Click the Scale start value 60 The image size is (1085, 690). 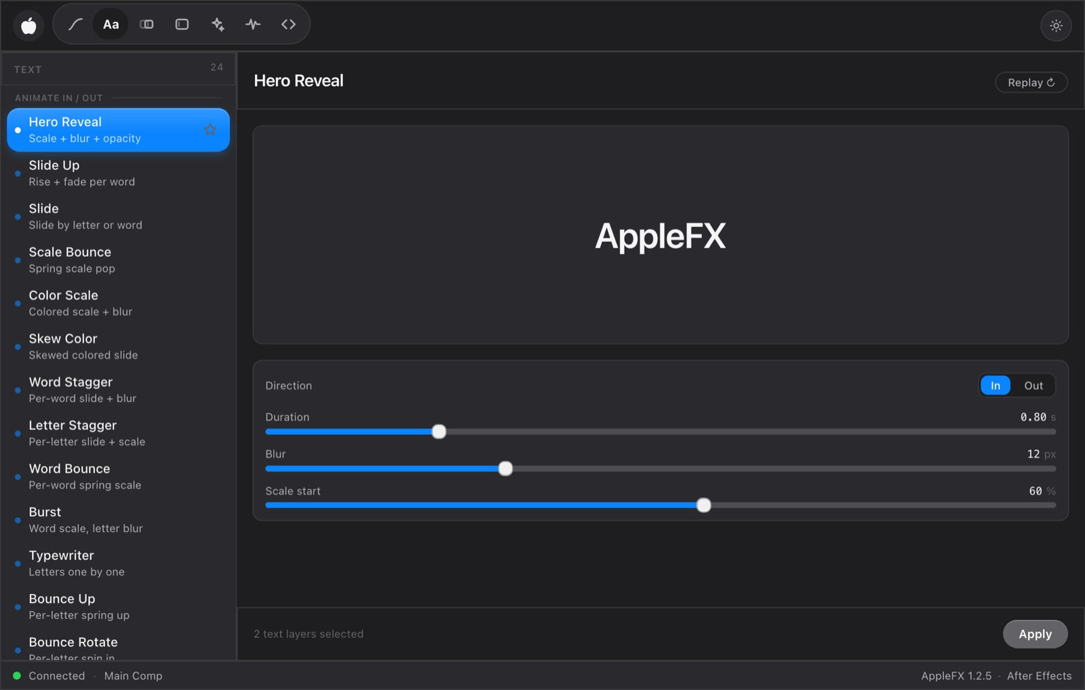pyautogui.click(x=1035, y=491)
